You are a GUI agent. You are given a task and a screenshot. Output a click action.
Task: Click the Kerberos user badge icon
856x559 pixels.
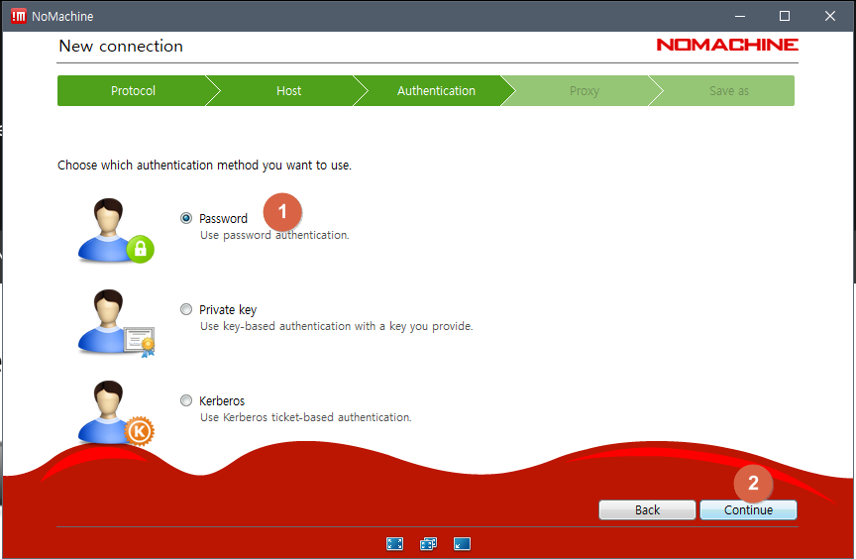tap(116, 413)
